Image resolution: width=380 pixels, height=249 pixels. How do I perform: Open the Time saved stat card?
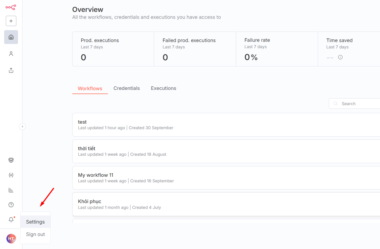[x=349, y=49]
